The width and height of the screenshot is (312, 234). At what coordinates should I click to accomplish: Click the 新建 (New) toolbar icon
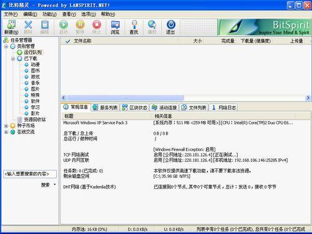coord(11,27)
